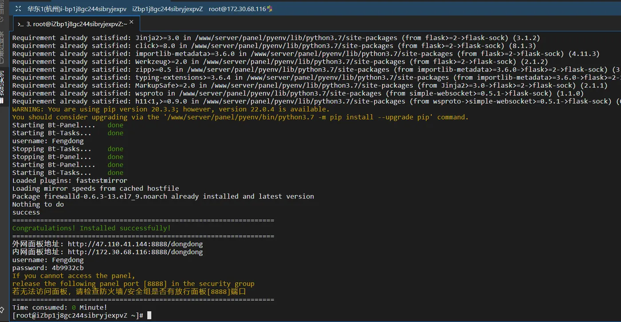Click the 'Nothing to do' output line
Screen dimensions: 621x322
(x=38, y=204)
